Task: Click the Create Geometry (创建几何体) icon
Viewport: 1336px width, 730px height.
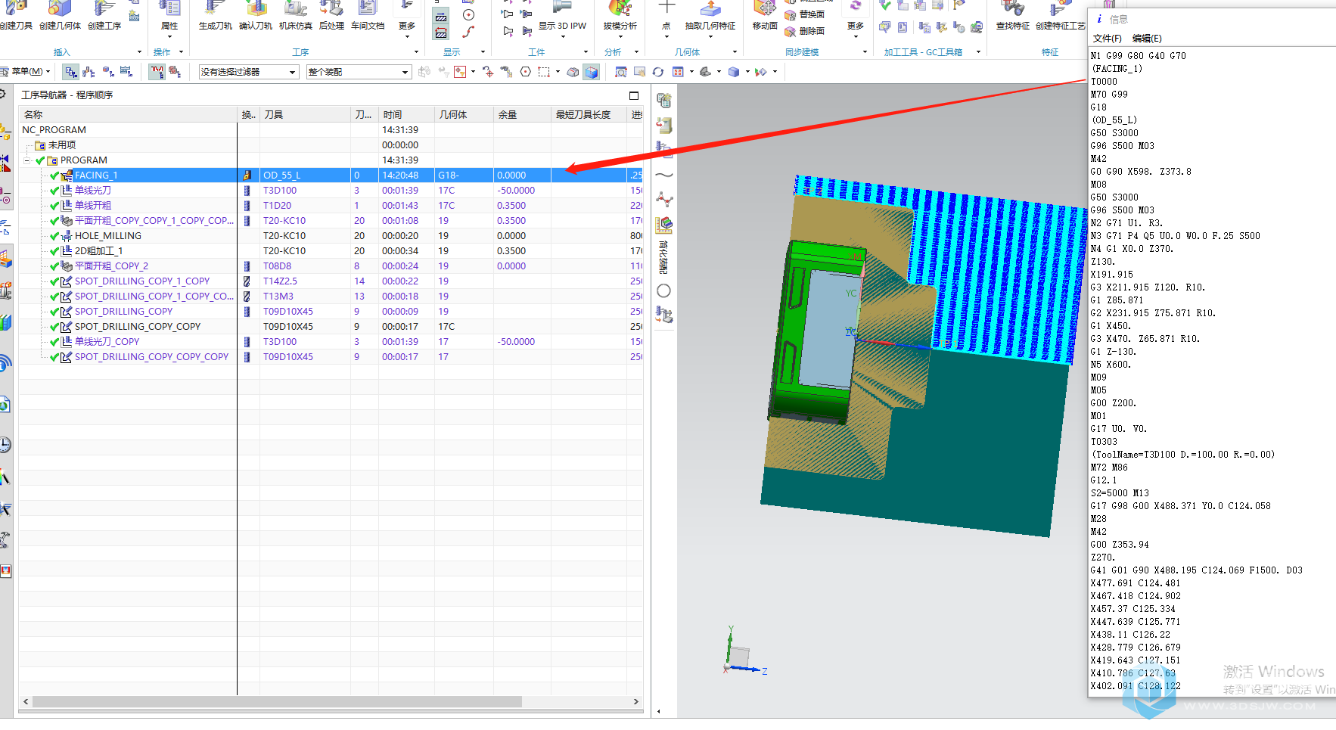Action: tap(60, 9)
